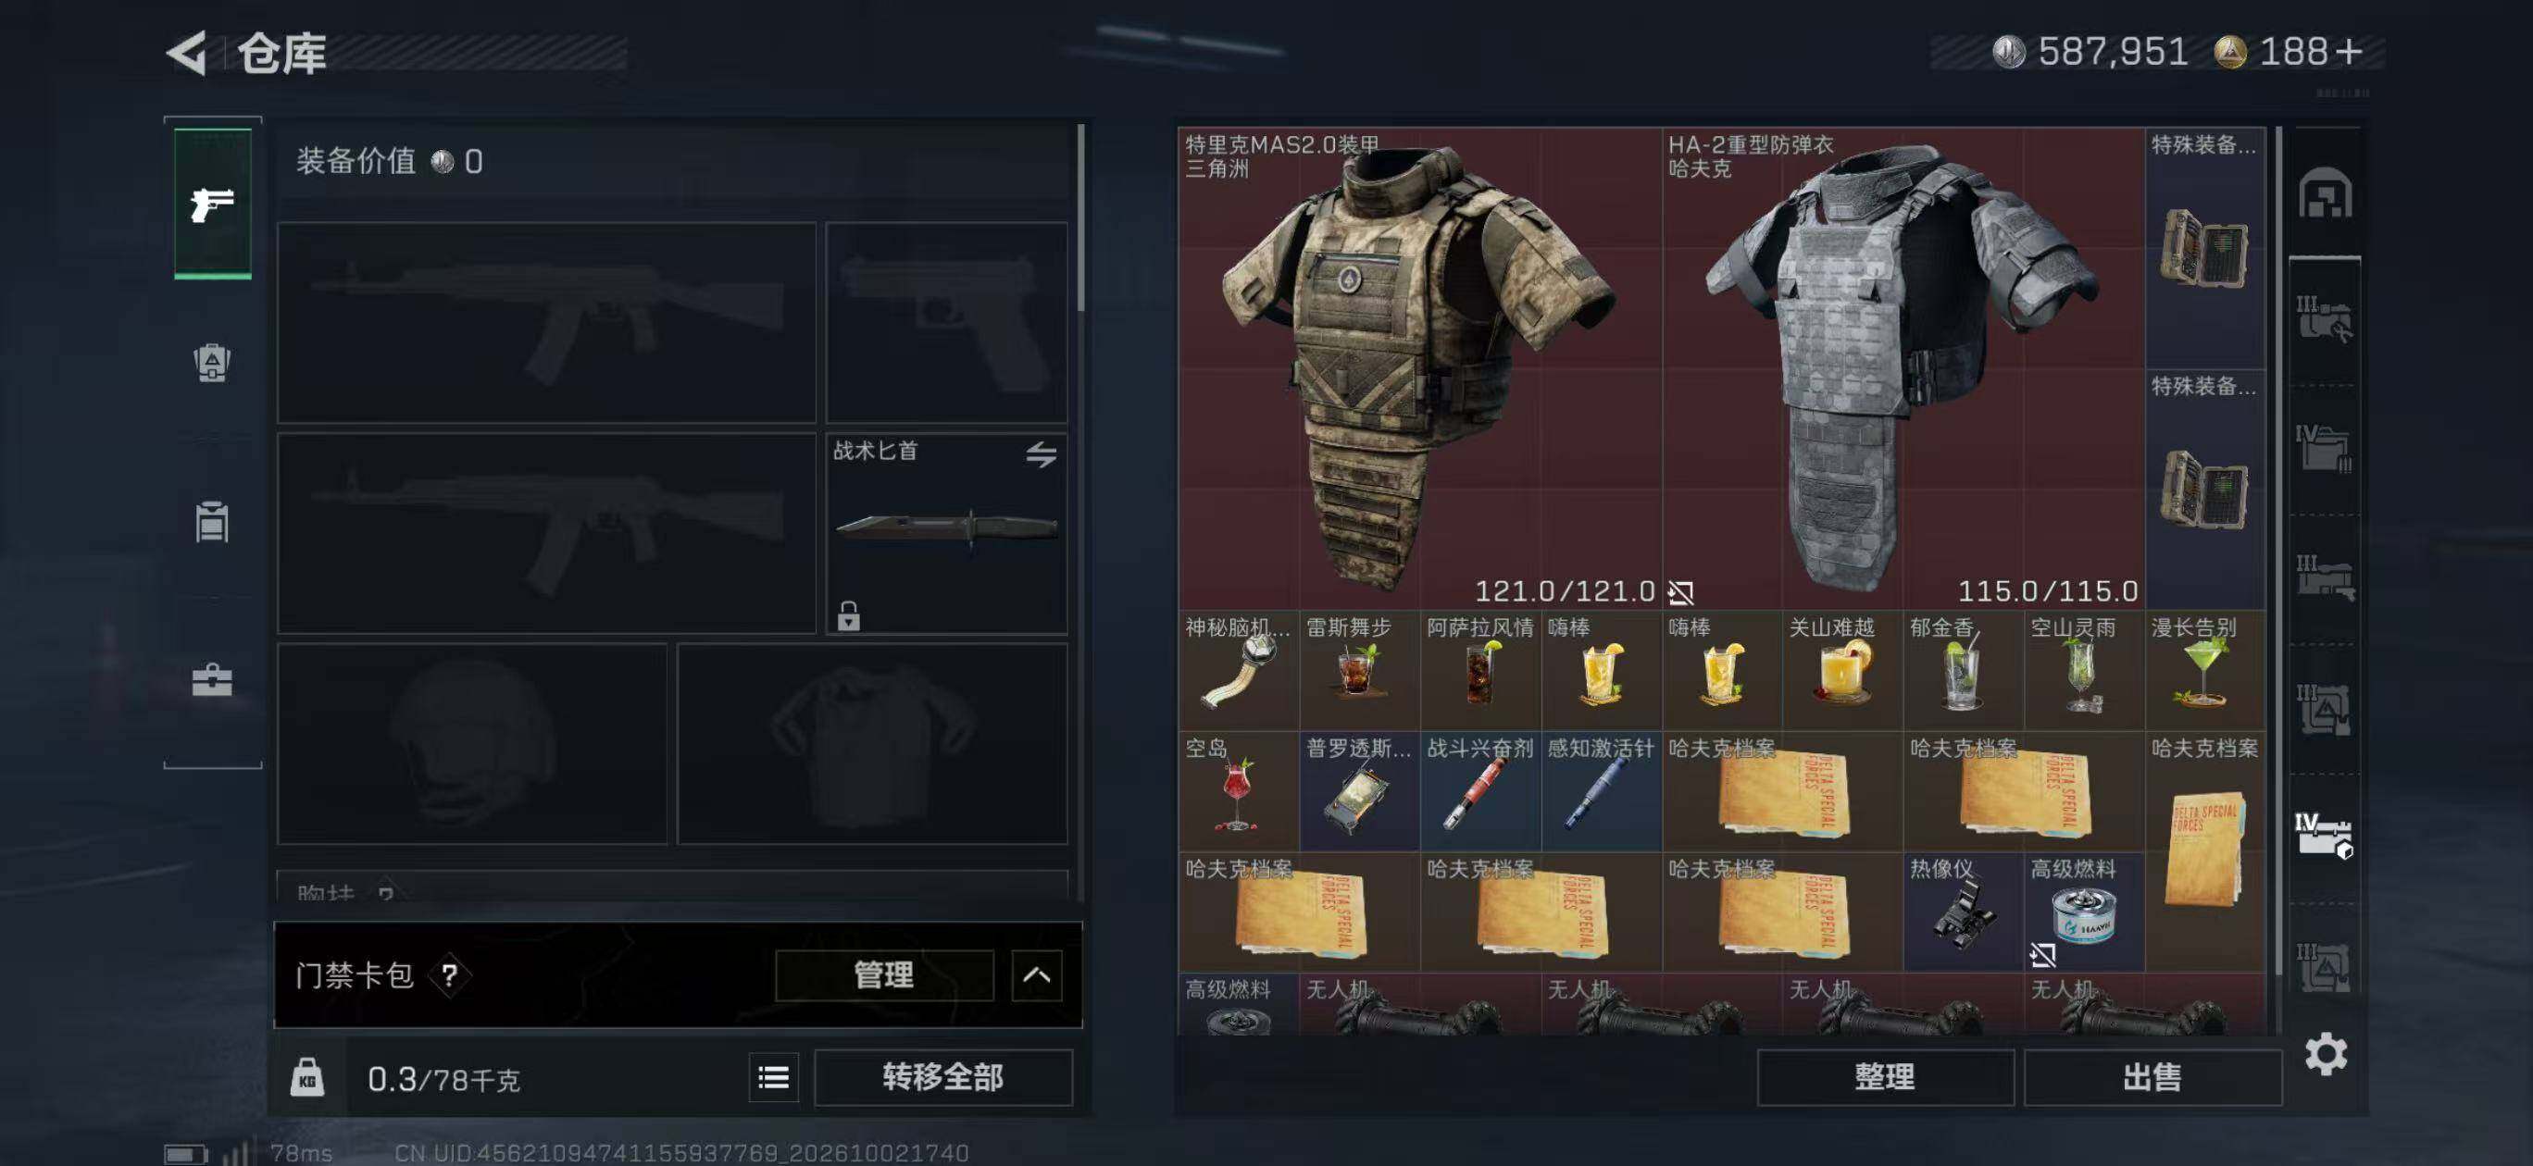Click the weight KG icon at bottom left
2533x1166 pixels.
click(x=306, y=1078)
